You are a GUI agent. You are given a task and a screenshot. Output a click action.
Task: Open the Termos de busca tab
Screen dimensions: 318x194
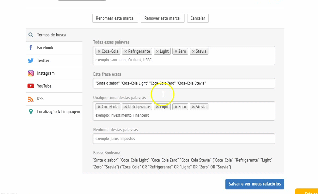coord(51,35)
